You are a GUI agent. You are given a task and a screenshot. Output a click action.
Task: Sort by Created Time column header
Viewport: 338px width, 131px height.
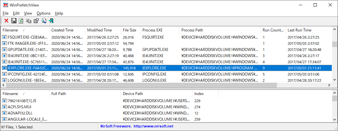click(67, 30)
